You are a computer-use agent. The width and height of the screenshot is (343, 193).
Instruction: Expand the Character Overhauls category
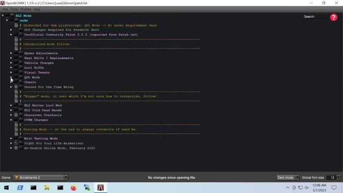[x=11, y=115]
